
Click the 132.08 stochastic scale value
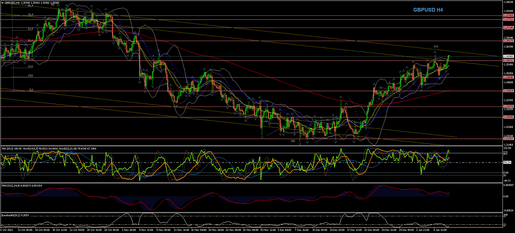pos(507,148)
